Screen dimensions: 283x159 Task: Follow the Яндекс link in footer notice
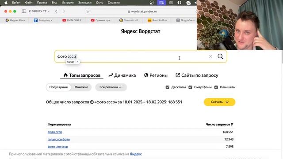tap(136, 154)
